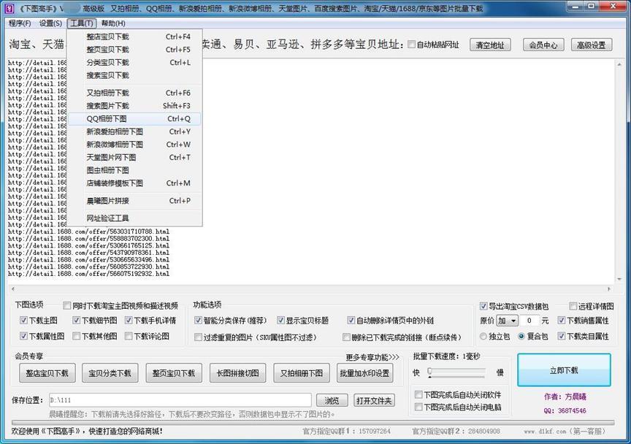Click 浏览 to choose folder

[332, 400]
